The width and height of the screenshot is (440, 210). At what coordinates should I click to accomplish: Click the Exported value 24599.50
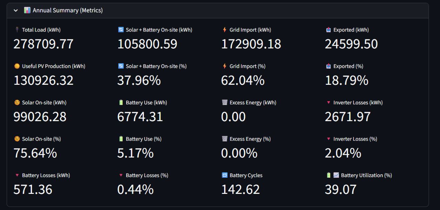(351, 44)
